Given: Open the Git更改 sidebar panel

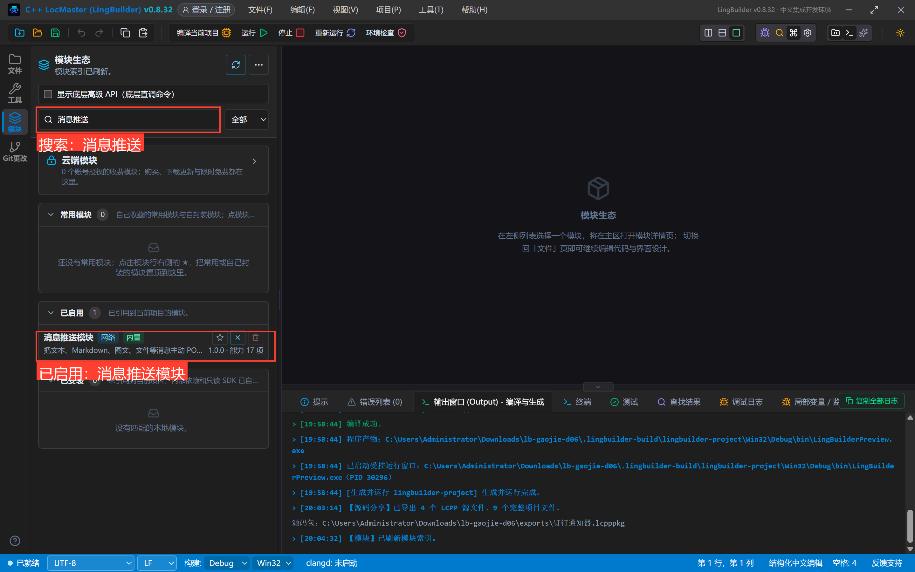Looking at the screenshot, I should [15, 151].
